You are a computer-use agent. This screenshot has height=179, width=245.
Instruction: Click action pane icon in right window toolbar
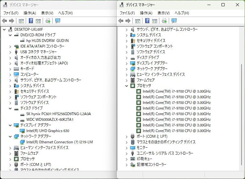[155, 21]
